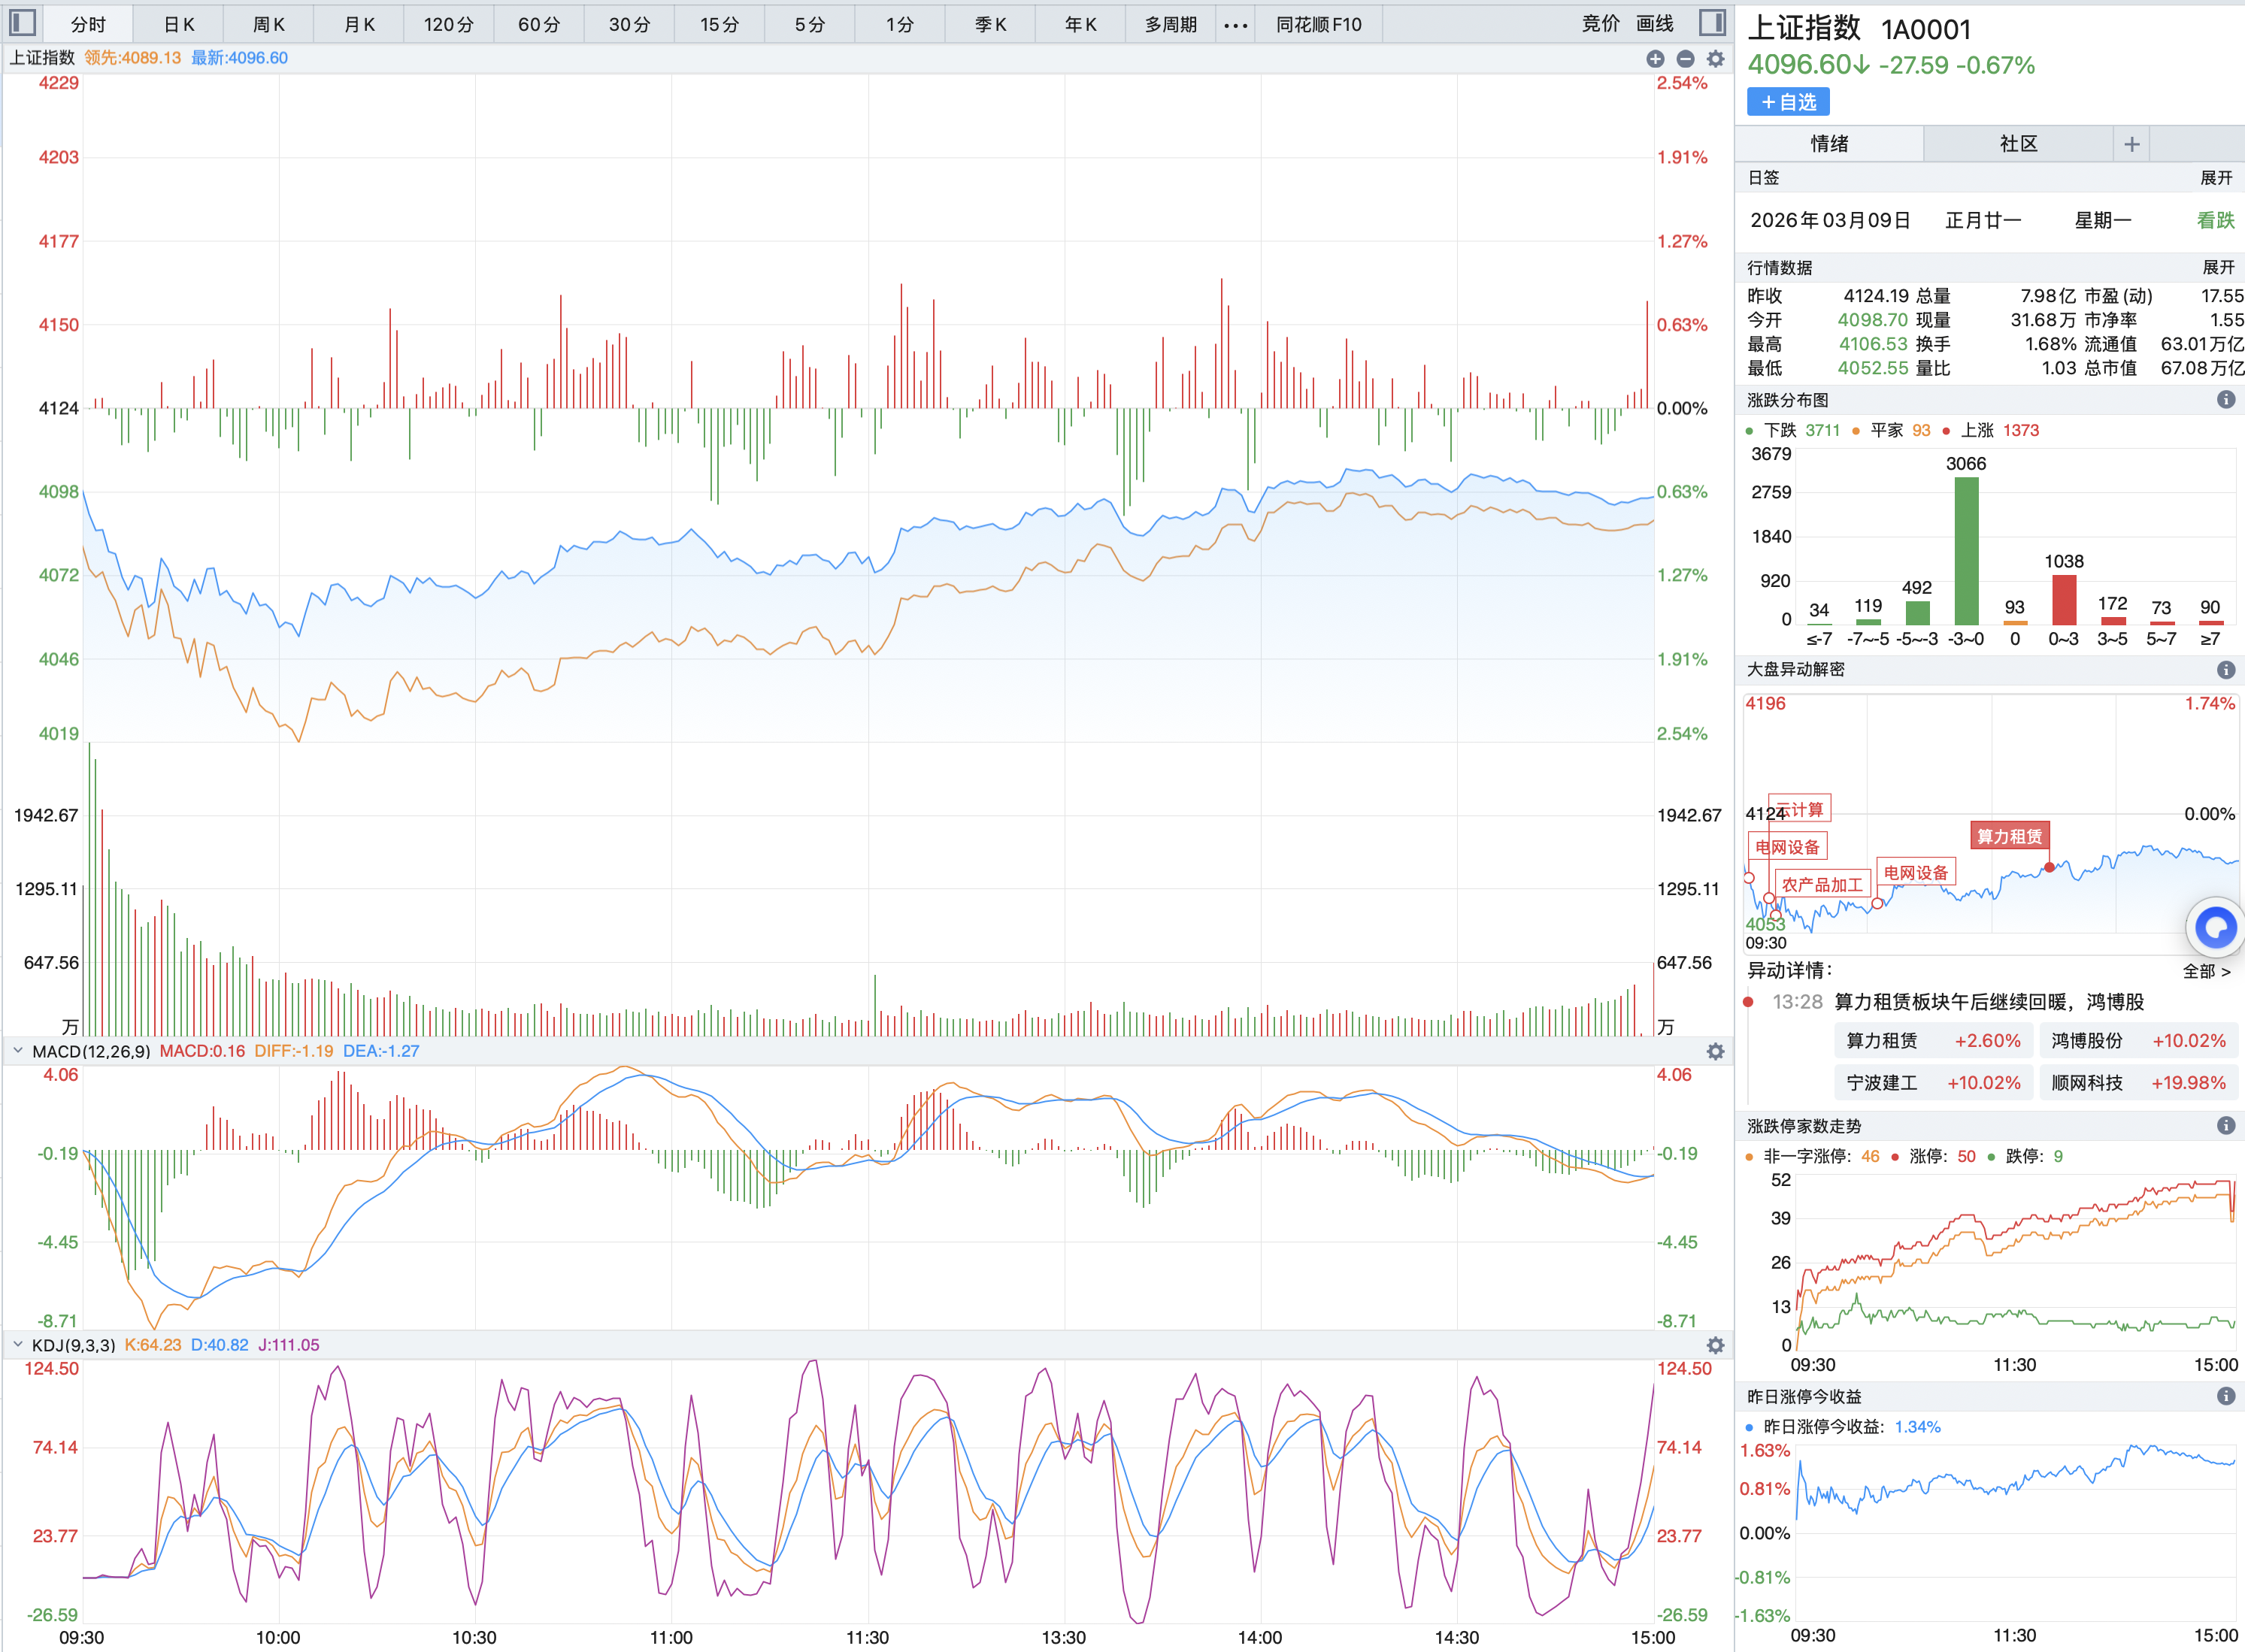Open the floating blue assistant icon

point(2215,928)
